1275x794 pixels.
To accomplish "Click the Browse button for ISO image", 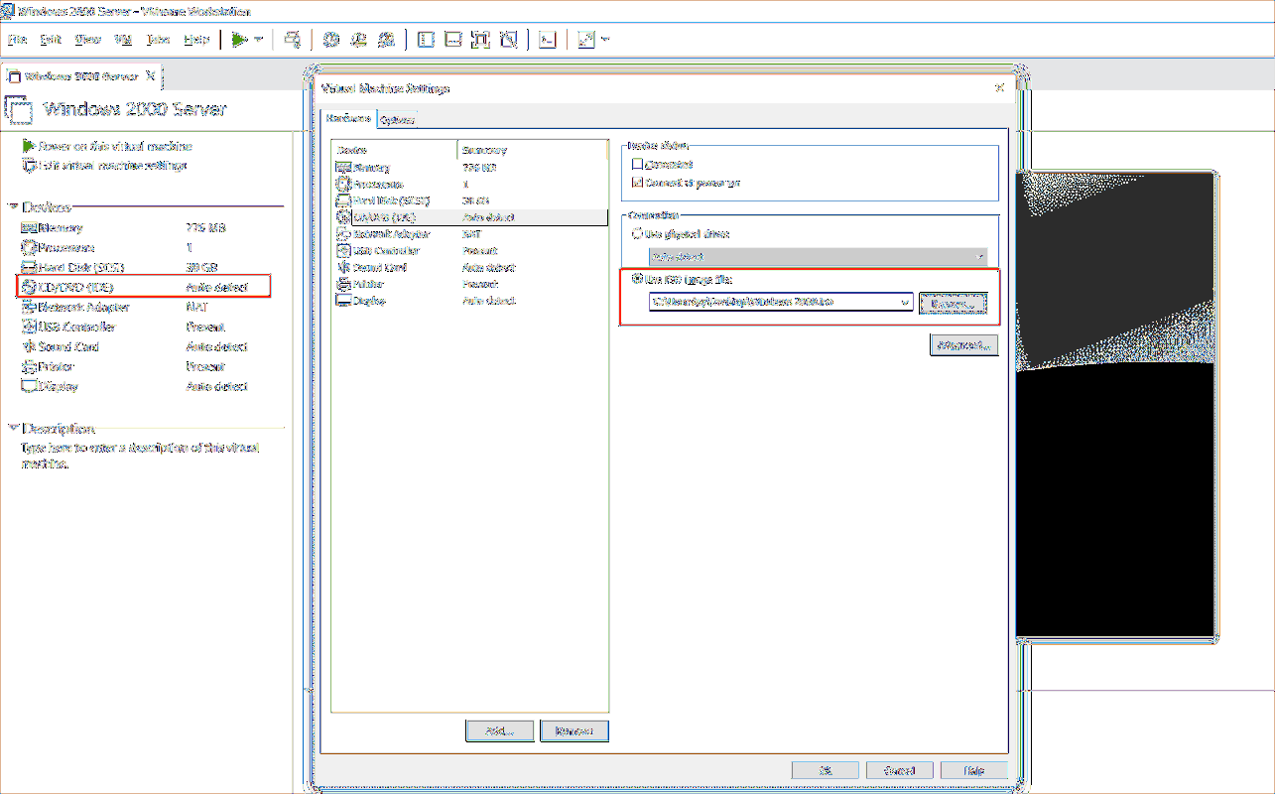I will tap(953, 304).
